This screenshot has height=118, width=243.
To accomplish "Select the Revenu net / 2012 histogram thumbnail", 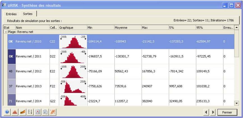I will point(72,71).
